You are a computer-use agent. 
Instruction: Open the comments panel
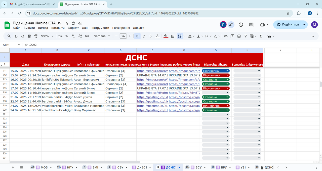pos(251,25)
